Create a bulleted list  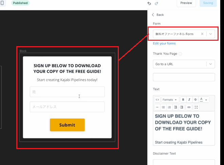click(x=163, y=107)
